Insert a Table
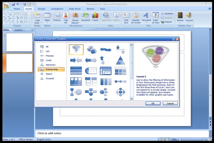214x143 pixels. 47,18
